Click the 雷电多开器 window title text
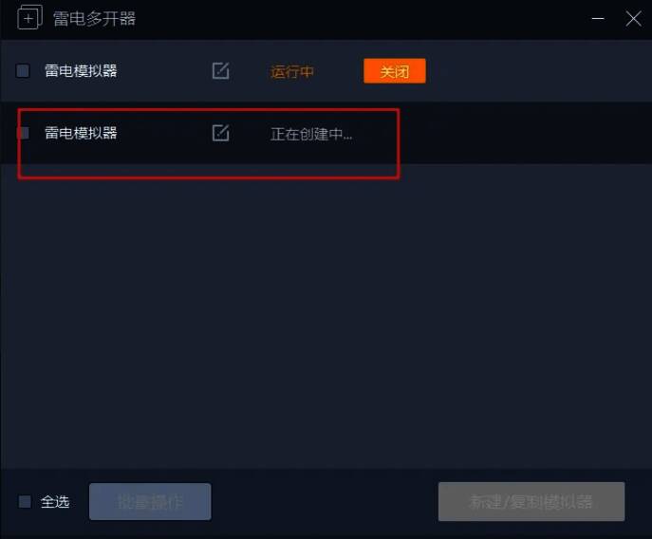 (94, 19)
